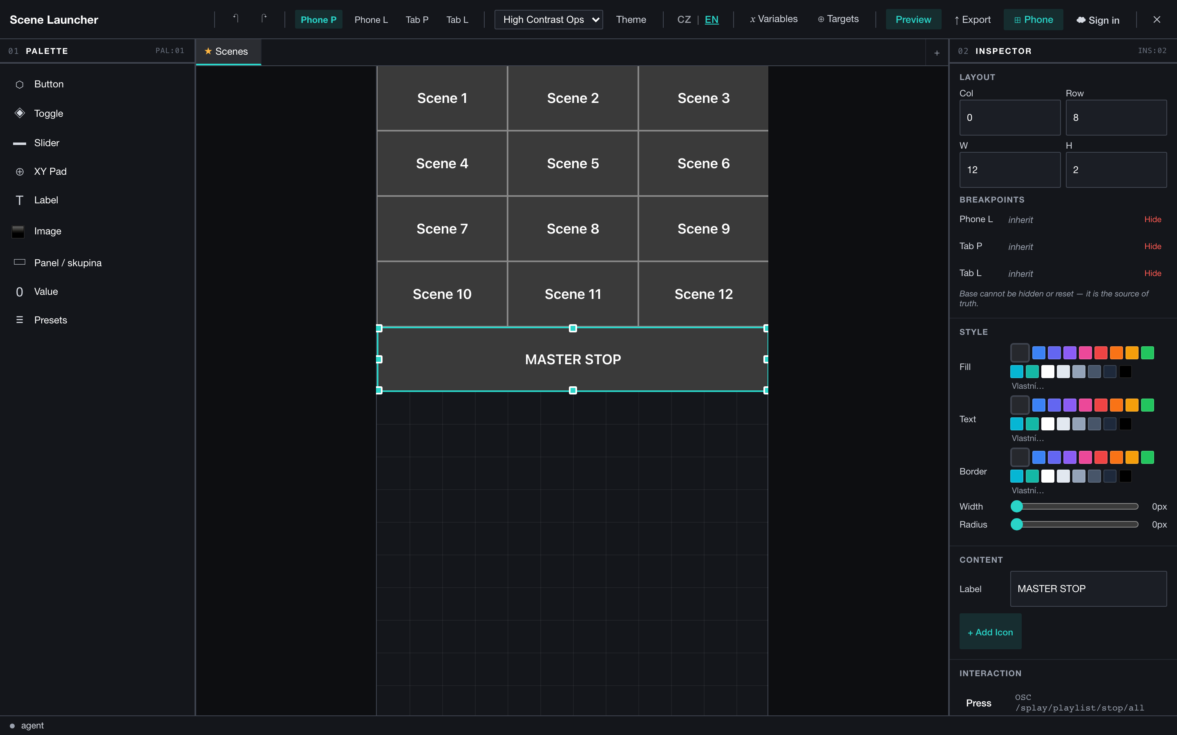
Task: Click the Col input field
Action: click(1010, 118)
